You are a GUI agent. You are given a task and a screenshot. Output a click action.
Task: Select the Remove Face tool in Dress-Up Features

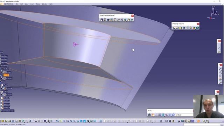pyautogui.click(x=194, y=28)
